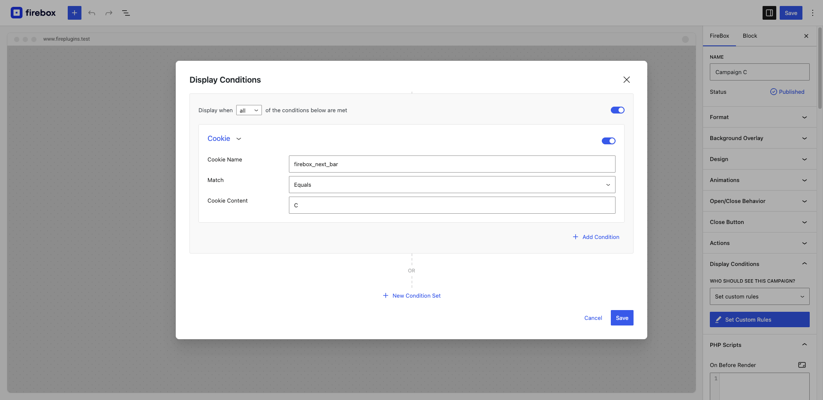Toggle the settings sidebar panel icon
The width and height of the screenshot is (823, 400).
tap(769, 13)
